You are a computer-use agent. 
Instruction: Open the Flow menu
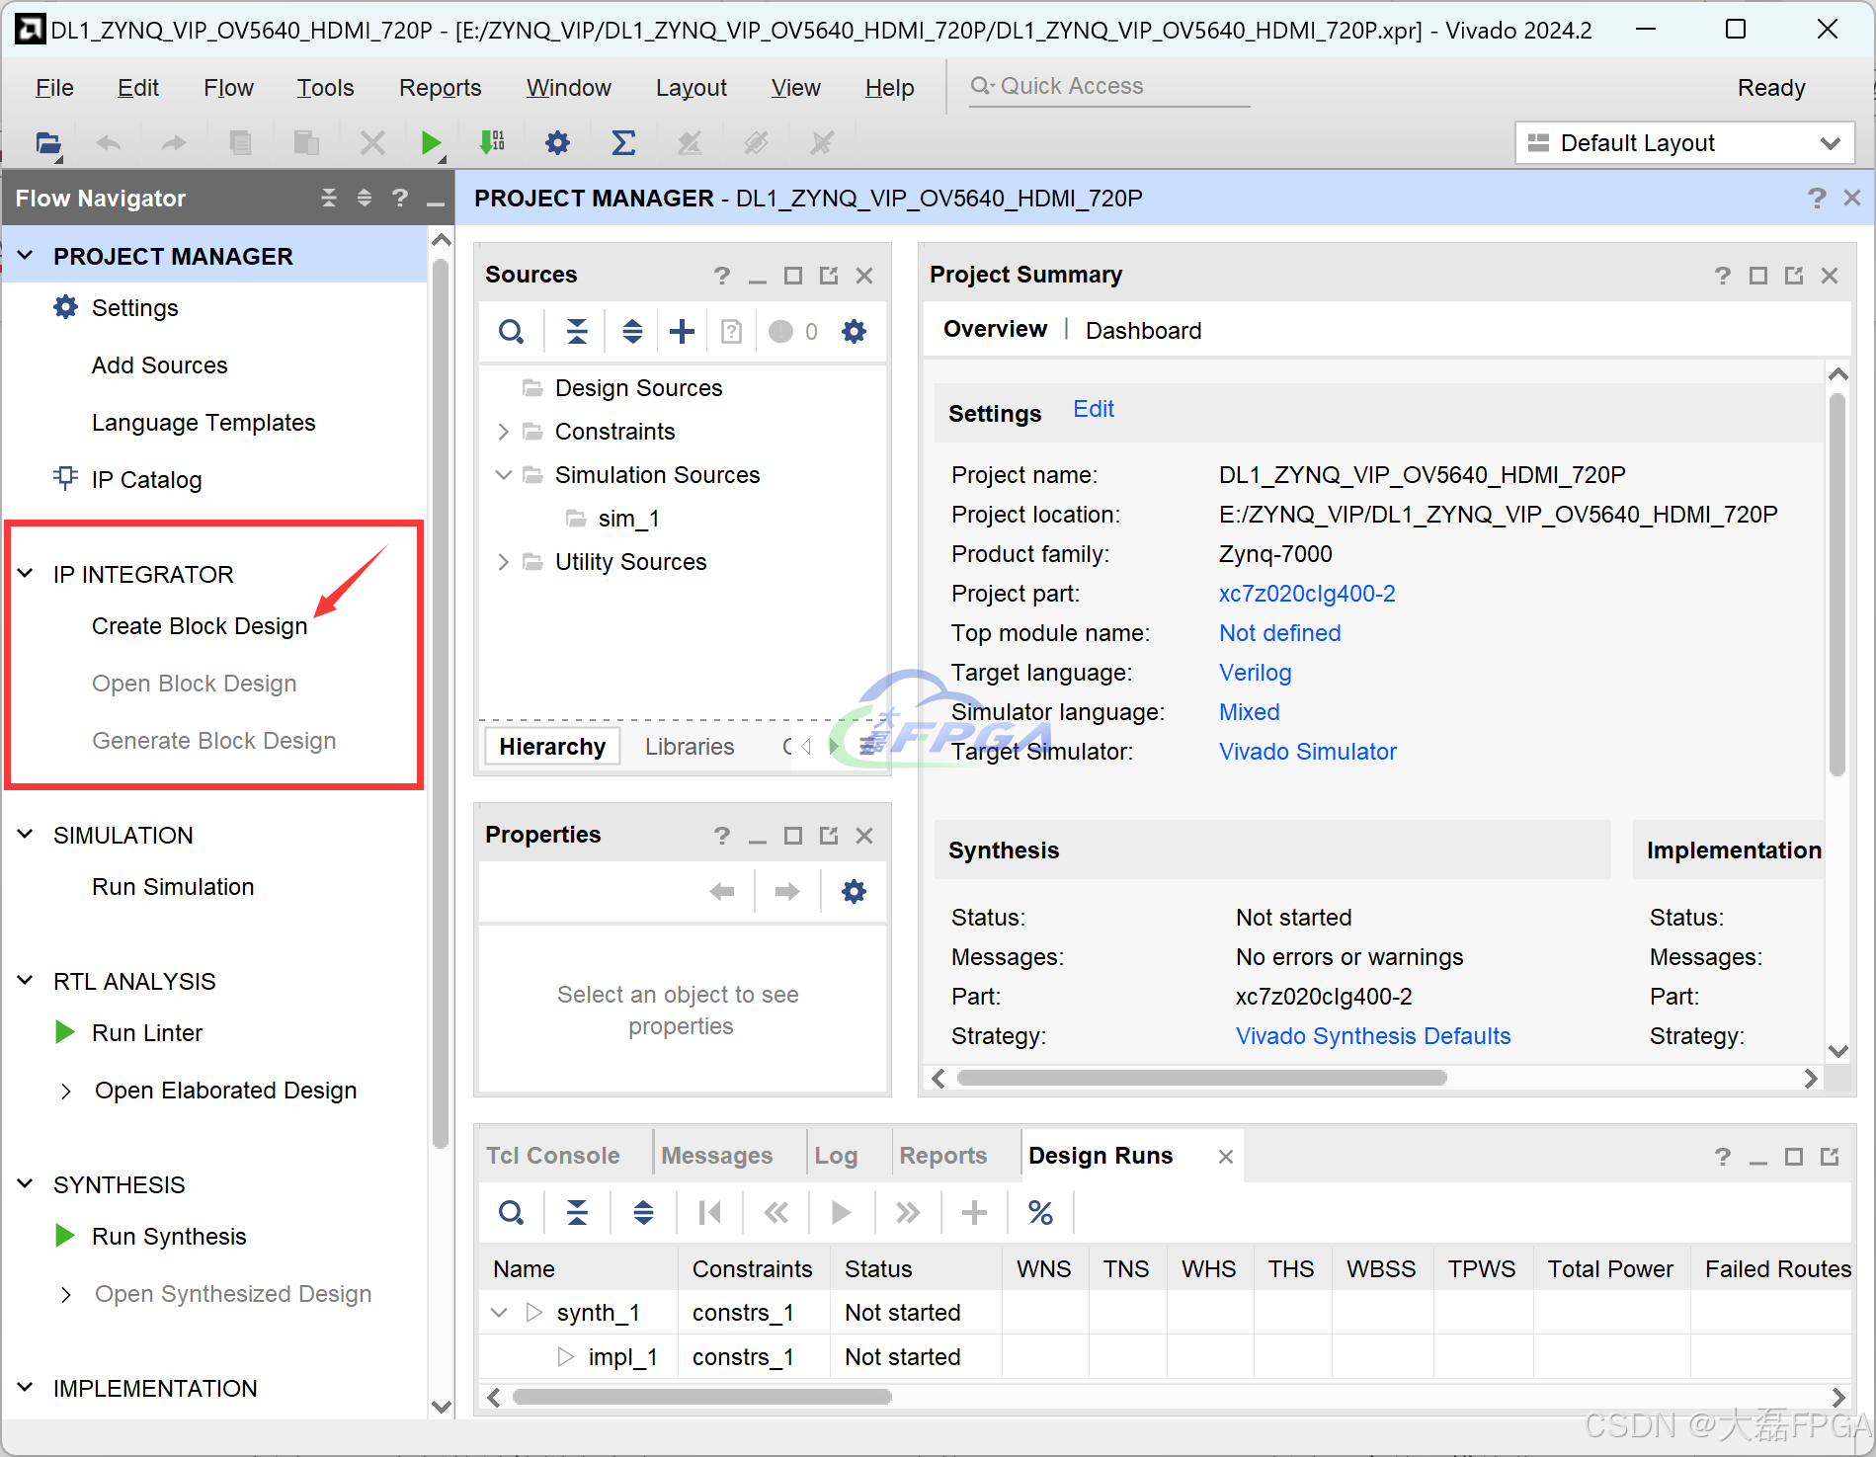click(x=228, y=88)
